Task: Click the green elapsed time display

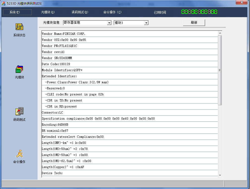Action: pyautogui.click(x=199, y=12)
